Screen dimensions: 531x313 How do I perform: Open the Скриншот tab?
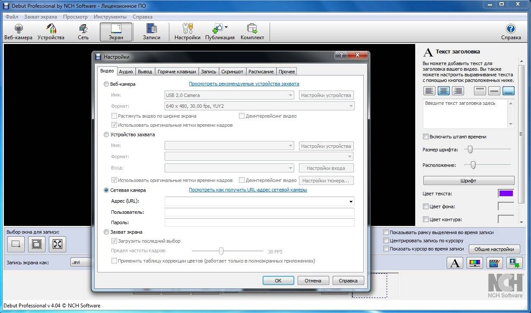tap(233, 72)
